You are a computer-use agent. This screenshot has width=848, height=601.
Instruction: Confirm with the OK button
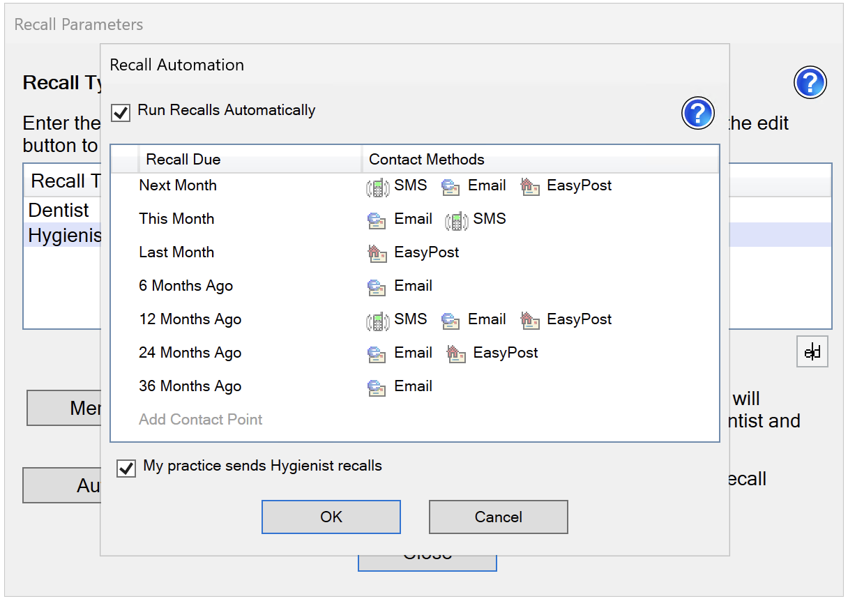pyautogui.click(x=331, y=517)
